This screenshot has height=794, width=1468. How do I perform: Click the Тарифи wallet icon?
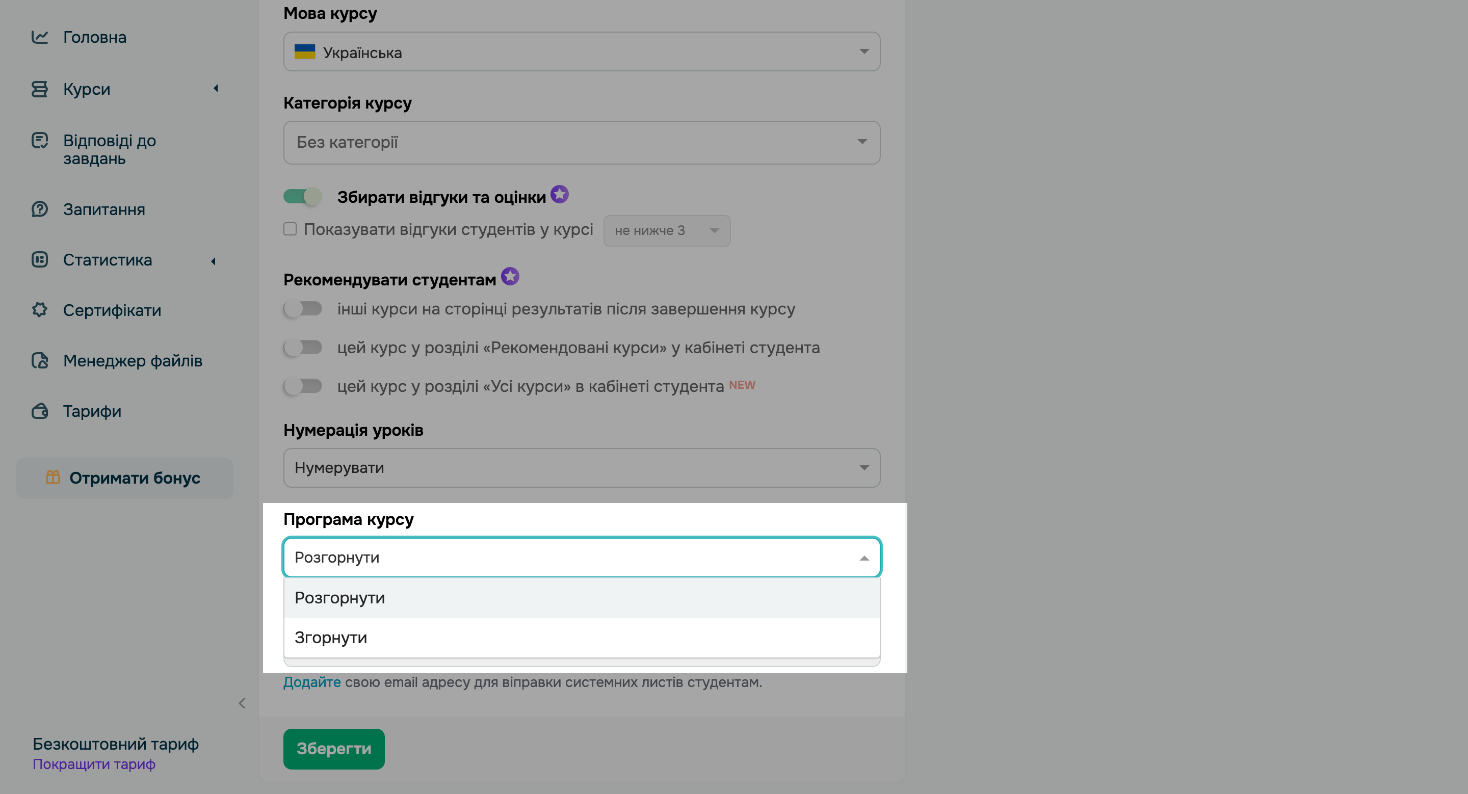point(39,411)
